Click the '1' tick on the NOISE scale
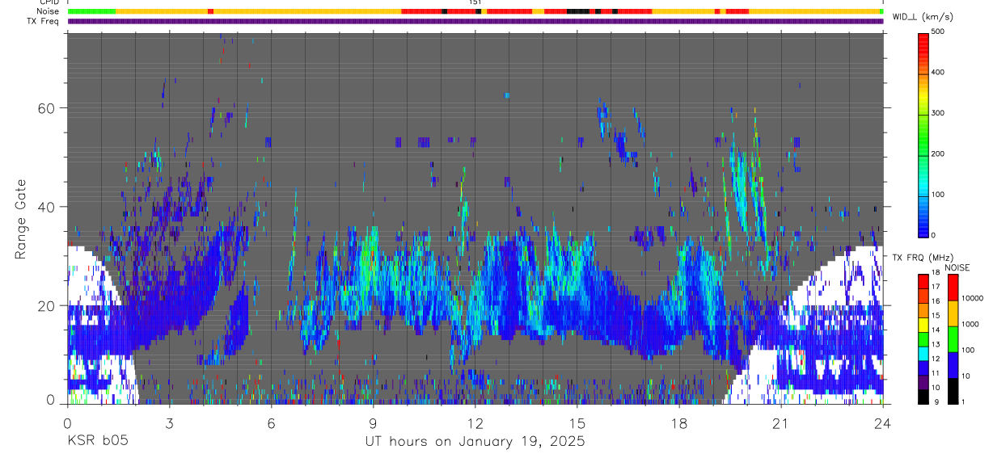This screenshot has height=458, width=993. 963,401
